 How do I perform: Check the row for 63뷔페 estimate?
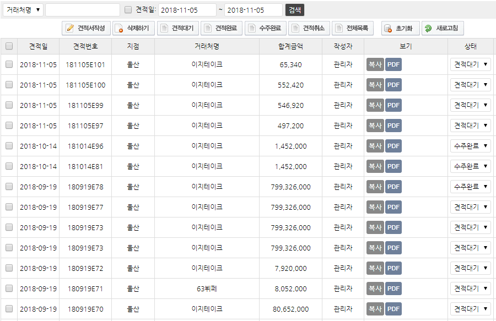click(9, 288)
